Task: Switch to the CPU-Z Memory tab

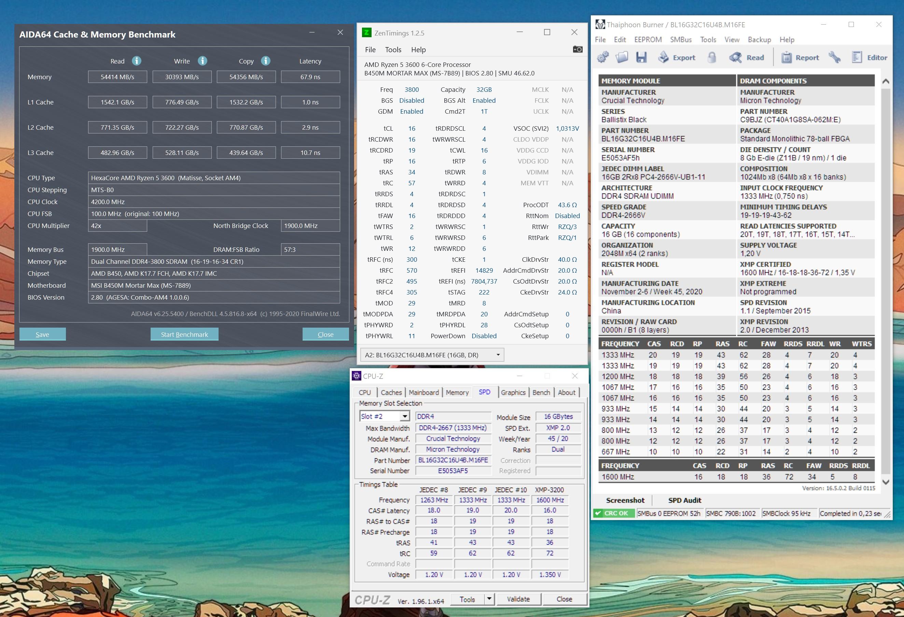Action: click(x=457, y=393)
